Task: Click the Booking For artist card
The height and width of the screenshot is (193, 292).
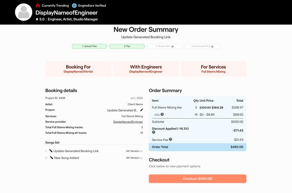Action: point(78,69)
